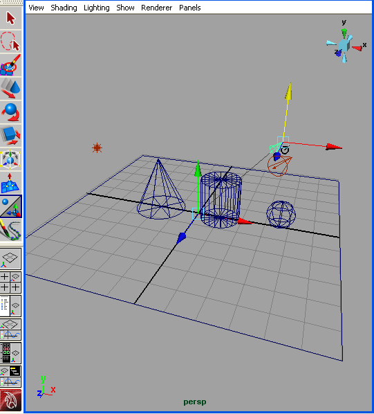Open the Shading menu
This screenshot has width=374, height=414.
64,8
